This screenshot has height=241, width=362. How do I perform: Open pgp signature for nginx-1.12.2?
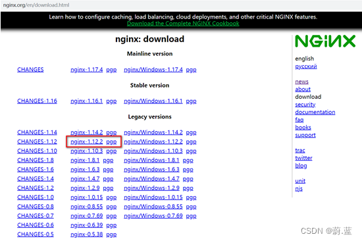[111, 142]
